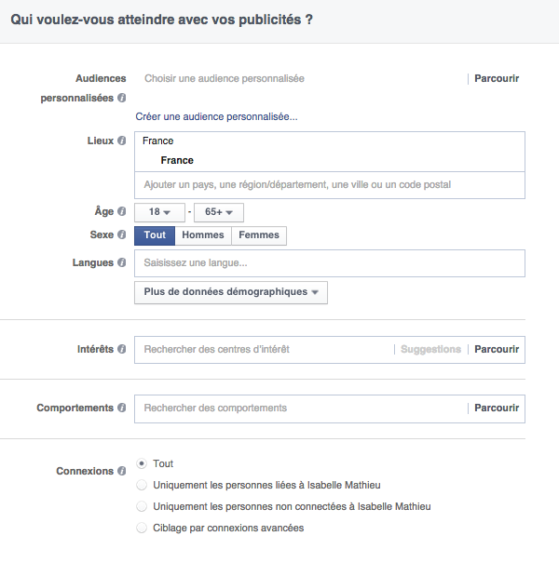Image resolution: width=559 pixels, height=576 pixels.
Task: Click info icon beside Intérêts label
Action: (x=122, y=350)
